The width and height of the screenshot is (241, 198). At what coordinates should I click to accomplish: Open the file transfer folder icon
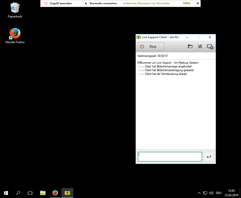pos(190,46)
